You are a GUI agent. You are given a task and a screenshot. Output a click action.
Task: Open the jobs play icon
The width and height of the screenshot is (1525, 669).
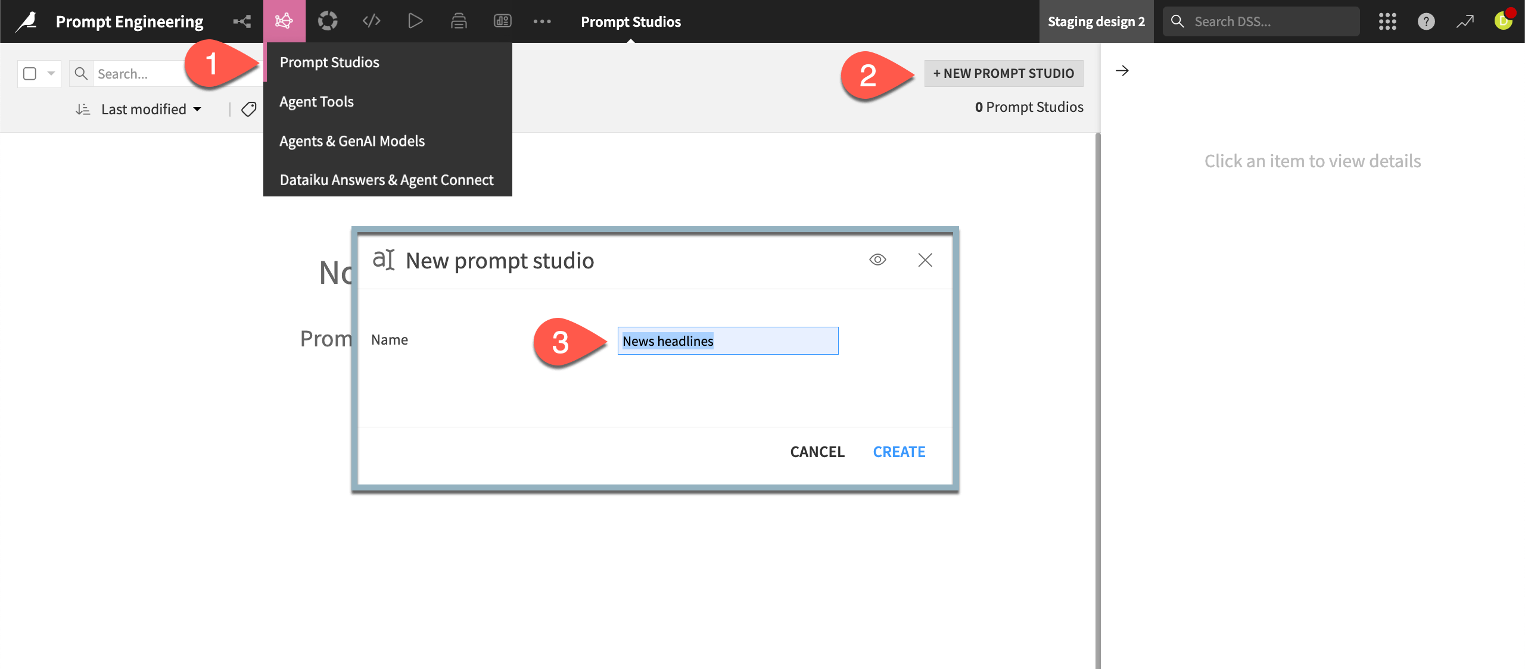(415, 20)
